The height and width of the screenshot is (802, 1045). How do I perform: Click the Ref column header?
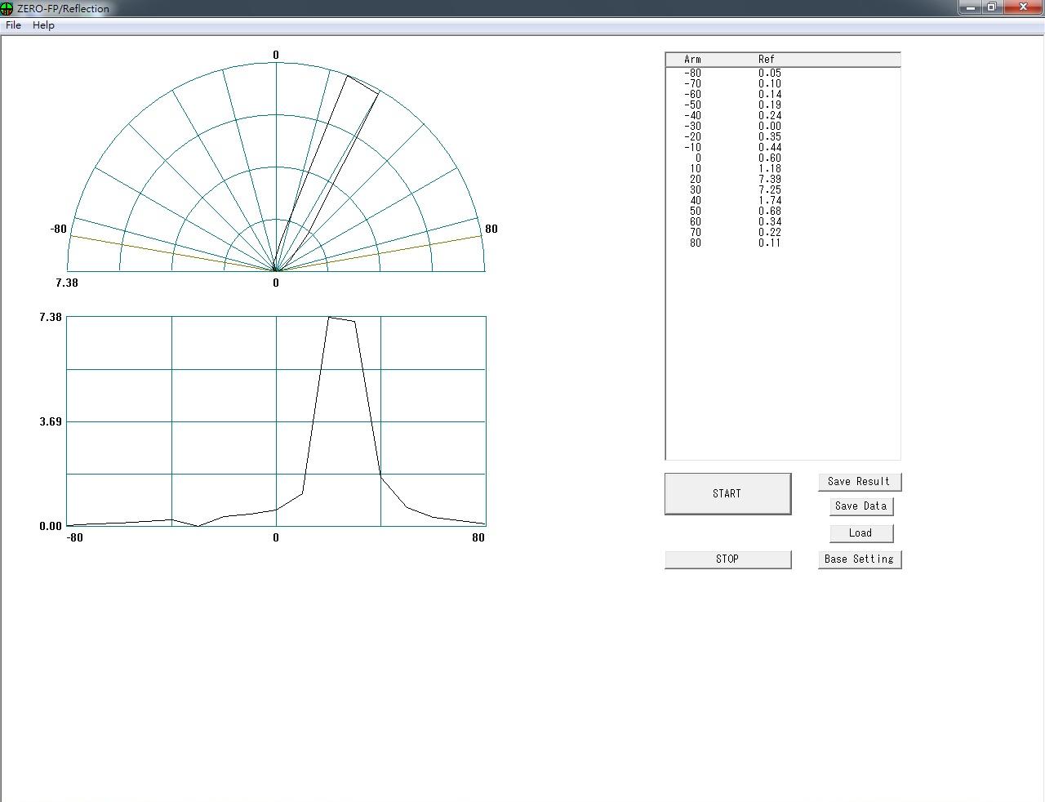(x=766, y=60)
